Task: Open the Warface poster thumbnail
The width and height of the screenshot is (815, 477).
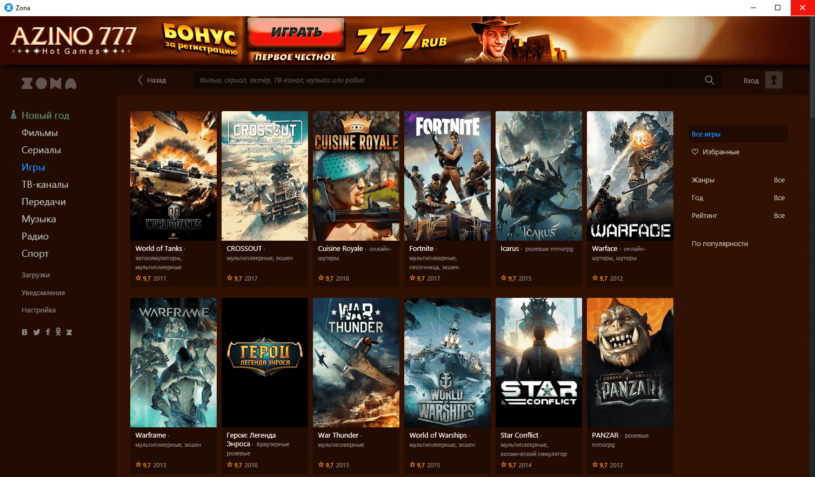Action: [630, 176]
